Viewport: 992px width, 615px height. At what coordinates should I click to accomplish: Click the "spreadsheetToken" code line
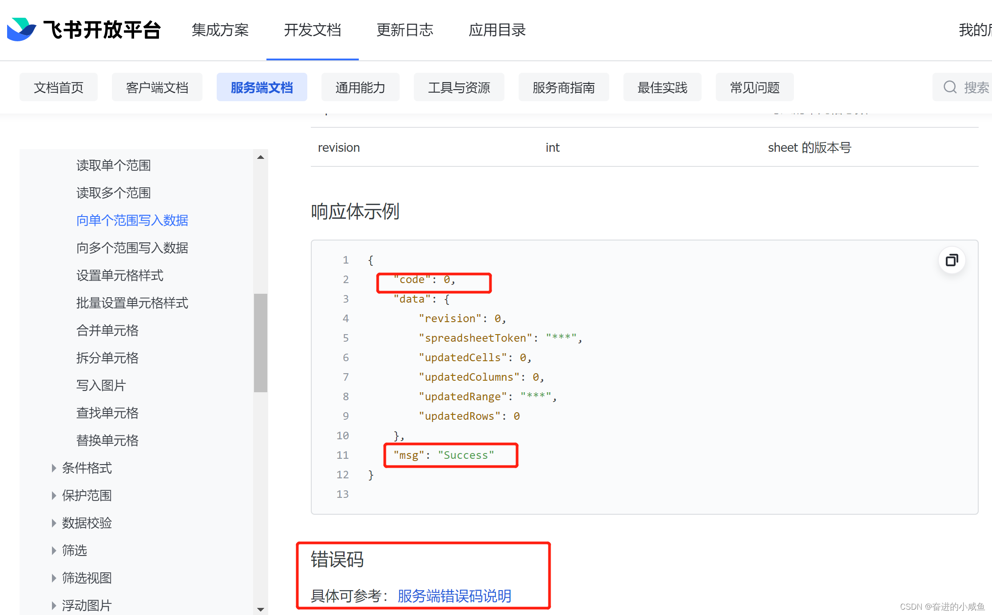(500, 338)
